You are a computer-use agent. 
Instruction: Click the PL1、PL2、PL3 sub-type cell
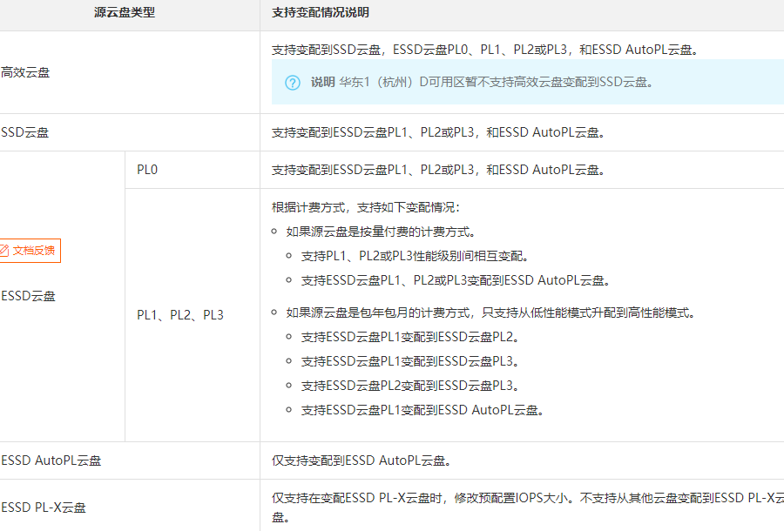[180, 315]
